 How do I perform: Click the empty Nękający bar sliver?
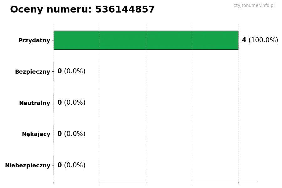pos(54,134)
